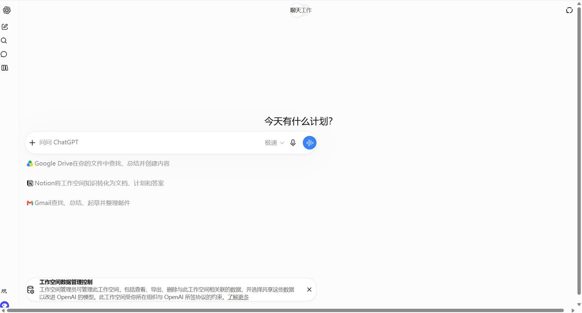Focus the 询问 ChatGPT input field
The width and height of the screenshot is (582, 313).
coord(149,143)
